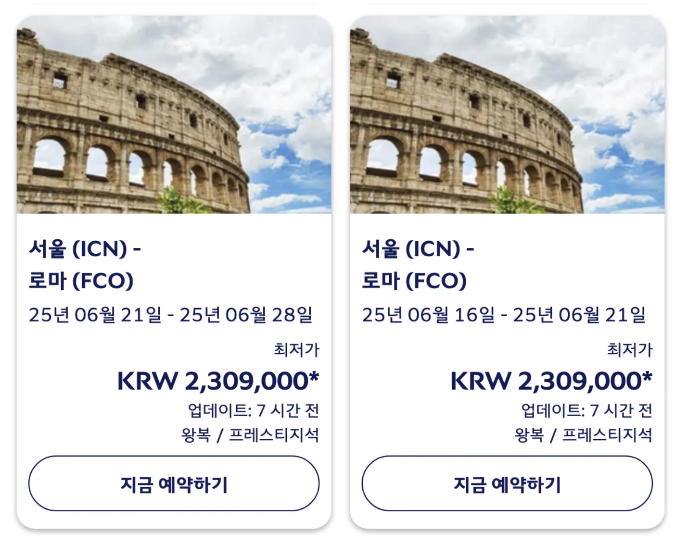Click the 지금 예약하기 button for June 21–28 trip
The height and width of the screenshot is (544, 675).
(x=174, y=483)
